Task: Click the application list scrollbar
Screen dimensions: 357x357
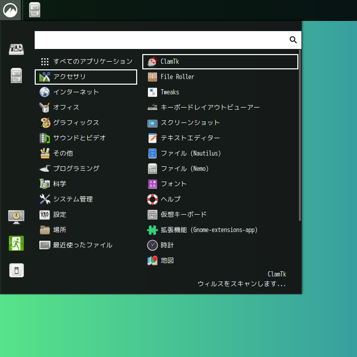Action: tap(300, 135)
